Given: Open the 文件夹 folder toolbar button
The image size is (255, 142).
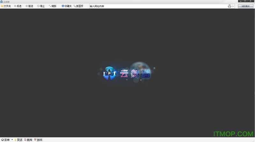Looking at the screenshot, I should (x=6, y=6).
